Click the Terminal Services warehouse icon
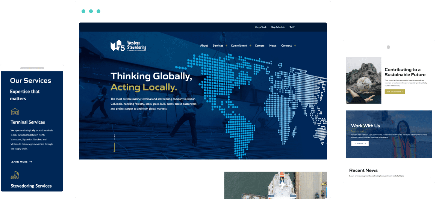436x199 pixels. (x=15, y=112)
